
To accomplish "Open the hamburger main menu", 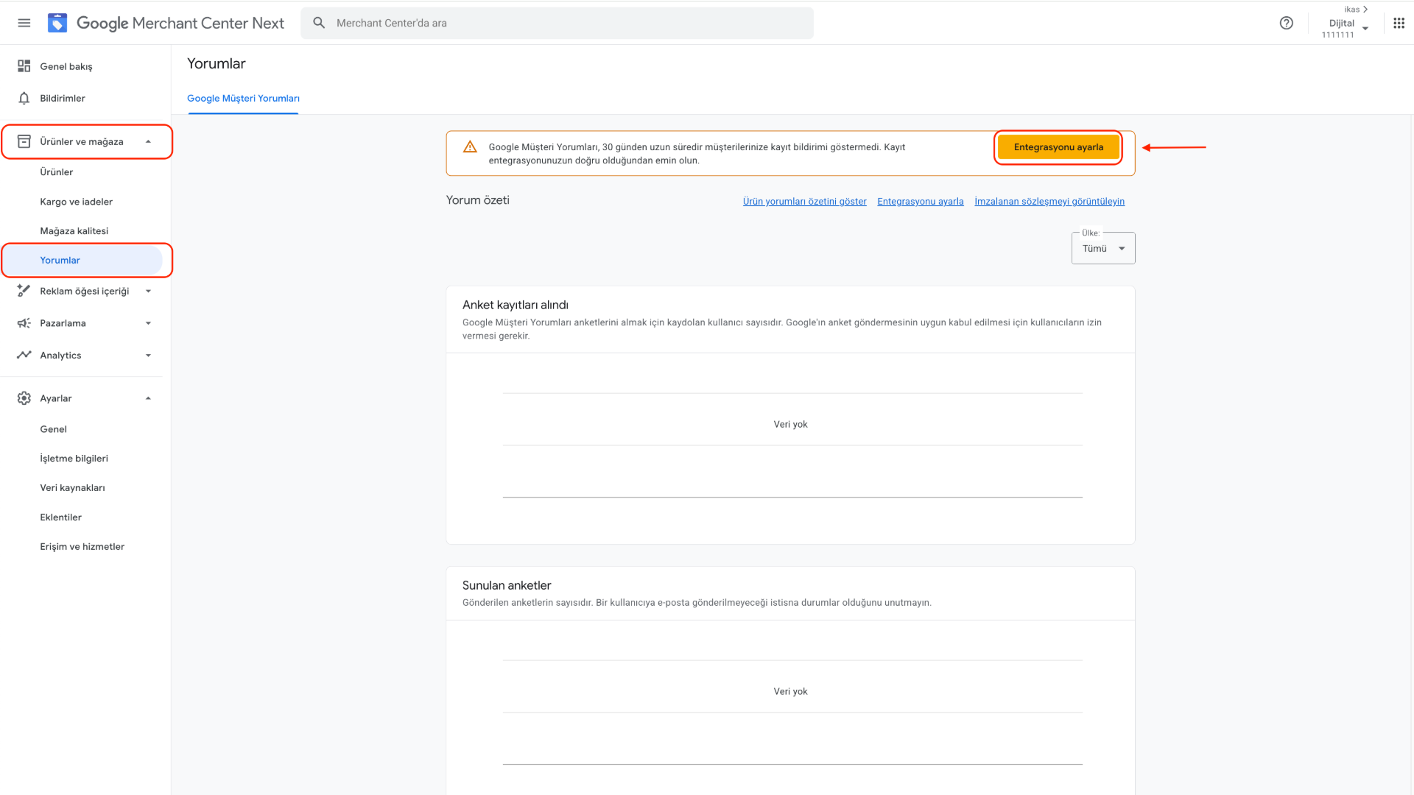I will 24,23.
